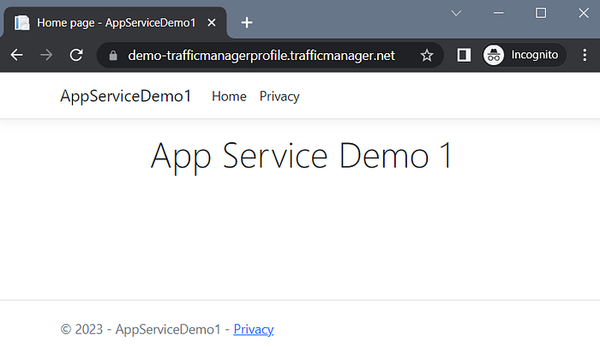
Task: Select the Home page - AppServiceDemo1 tab
Action: (115, 23)
